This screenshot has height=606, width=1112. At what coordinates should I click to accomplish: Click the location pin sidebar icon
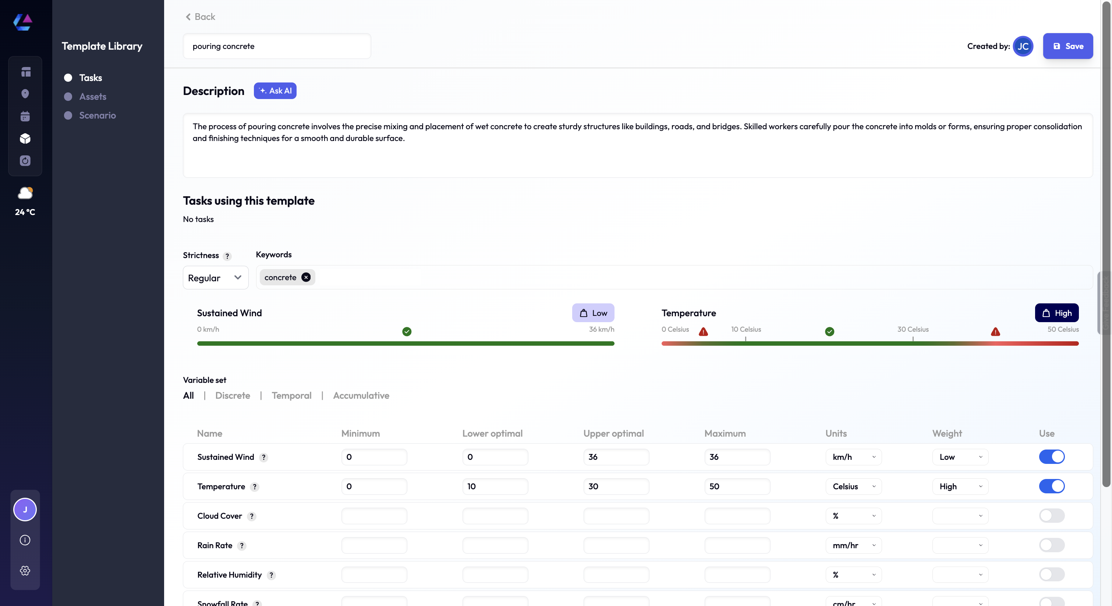coord(25,94)
